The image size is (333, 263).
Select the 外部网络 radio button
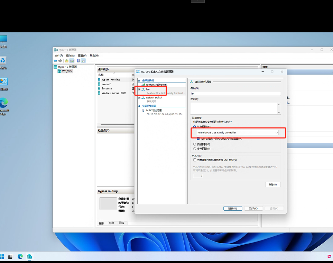click(195, 127)
